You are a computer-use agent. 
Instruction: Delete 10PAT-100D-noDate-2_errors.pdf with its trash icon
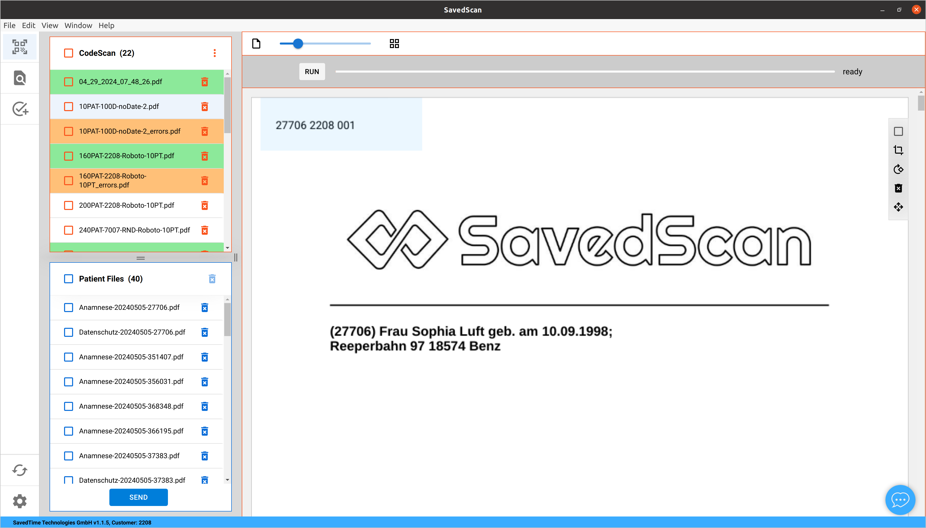click(x=205, y=131)
